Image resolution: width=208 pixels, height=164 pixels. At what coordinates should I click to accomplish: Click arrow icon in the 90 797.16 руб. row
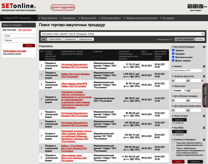point(41,85)
